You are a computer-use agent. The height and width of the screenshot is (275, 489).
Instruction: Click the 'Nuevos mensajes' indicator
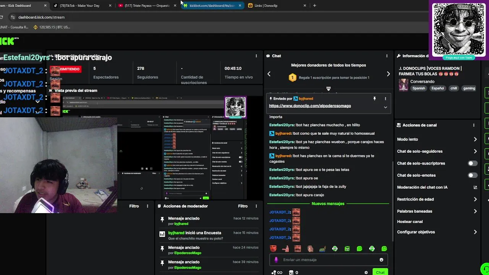pyautogui.click(x=328, y=204)
